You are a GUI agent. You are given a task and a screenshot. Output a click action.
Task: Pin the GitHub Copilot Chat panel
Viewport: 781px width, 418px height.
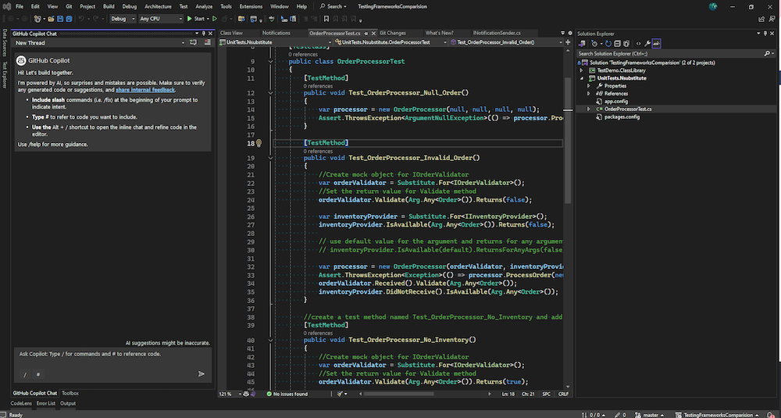(204, 34)
